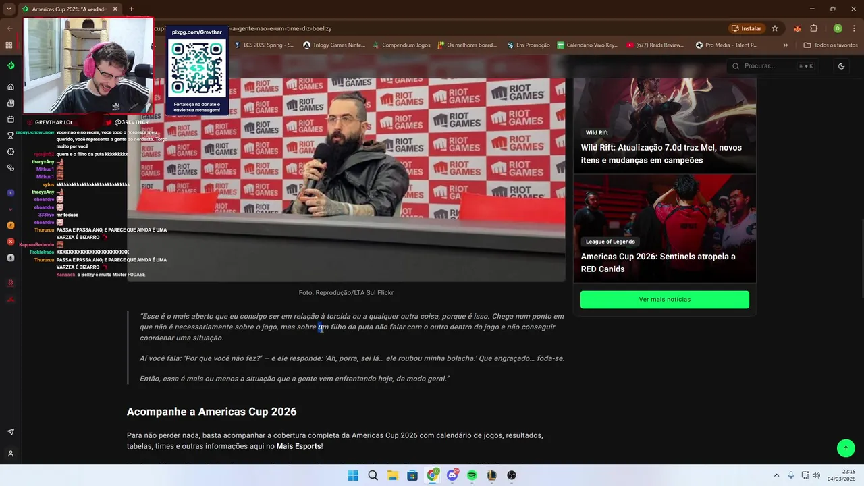Open the Mais Esports link
This screenshot has width=864, height=486.
[x=298, y=446]
